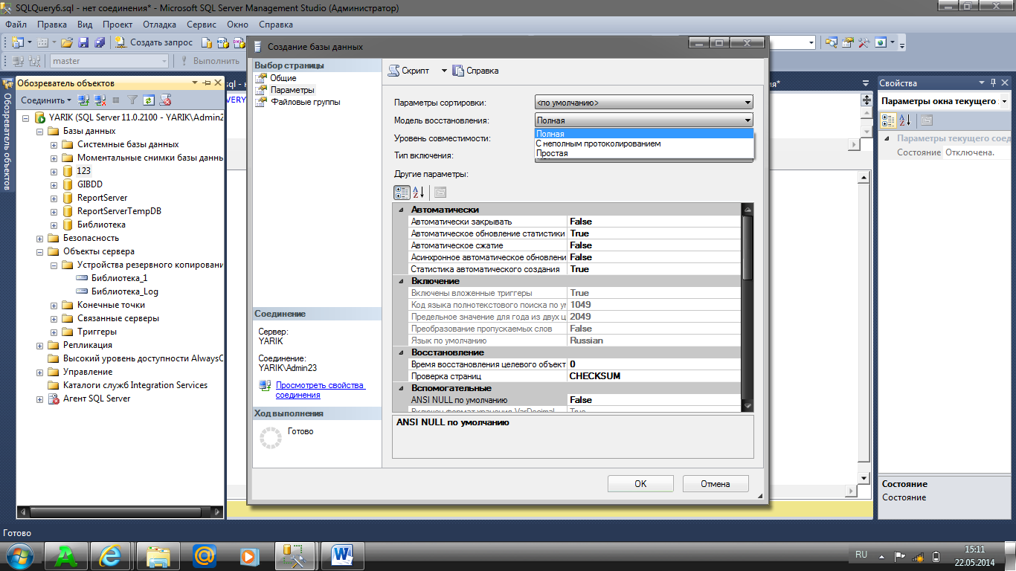Click Internet Explorer taskbar icon
The image size is (1016, 571).
[x=112, y=555]
